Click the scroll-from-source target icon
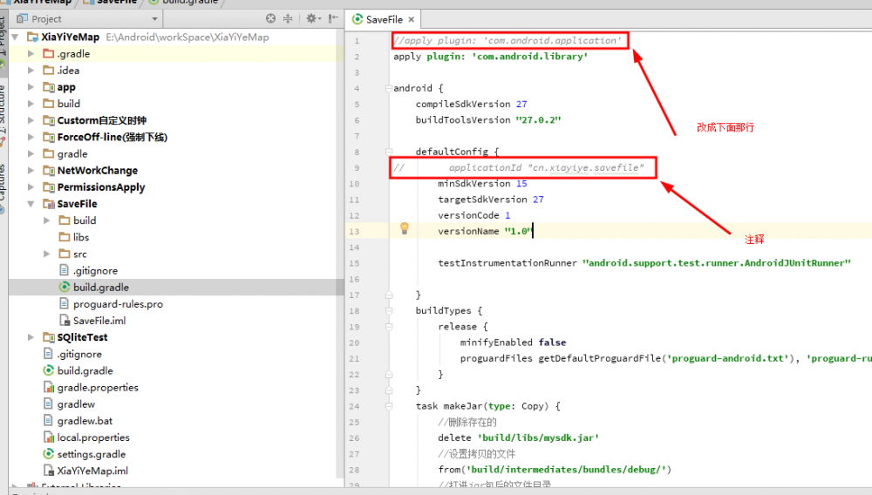872x495 pixels. 270,18
